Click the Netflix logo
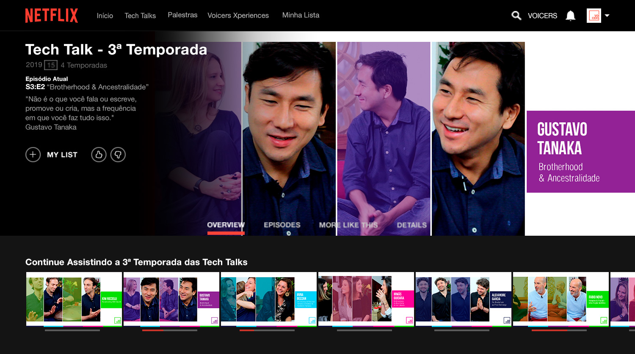Viewport: 635px width, 354px height. pyautogui.click(x=52, y=16)
